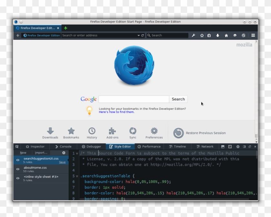
Task: Select the Style Editor tab
Action: click(120, 147)
